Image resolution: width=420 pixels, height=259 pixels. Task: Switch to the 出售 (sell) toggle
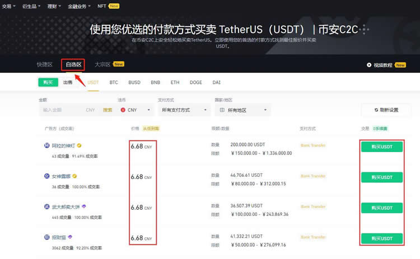(x=68, y=82)
